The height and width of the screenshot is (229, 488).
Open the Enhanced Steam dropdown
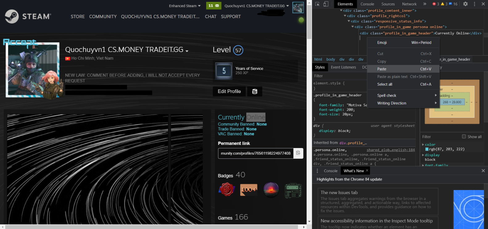(185, 6)
